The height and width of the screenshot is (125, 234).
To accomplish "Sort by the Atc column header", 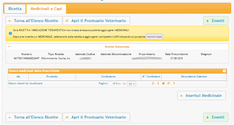I will [x=18, y=76].
